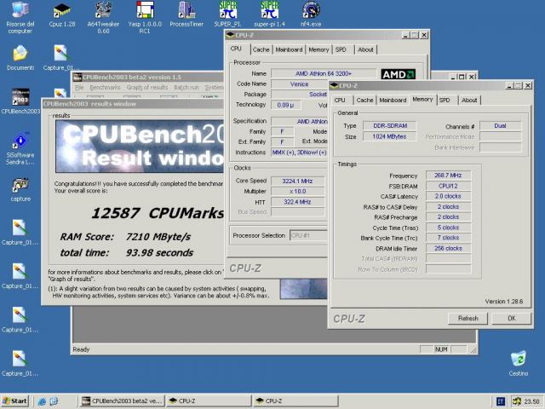Click memory Size 1024 MBytes field
This screenshot has width=545, height=409.
click(390, 136)
